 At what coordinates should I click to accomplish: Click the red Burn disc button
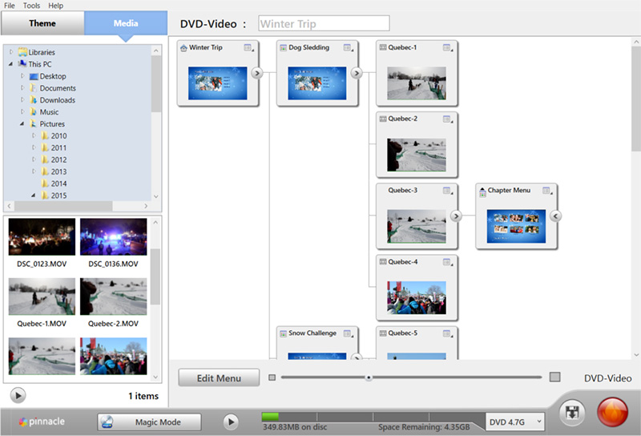coord(614,414)
